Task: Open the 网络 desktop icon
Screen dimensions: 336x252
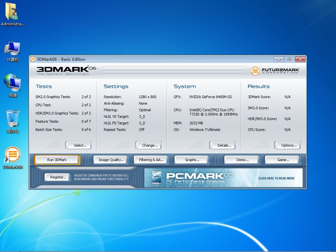Action: [x=12, y=86]
